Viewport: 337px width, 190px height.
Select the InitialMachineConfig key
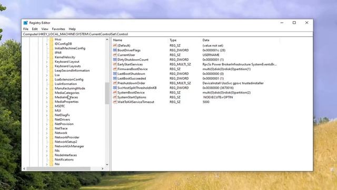pos(70,48)
